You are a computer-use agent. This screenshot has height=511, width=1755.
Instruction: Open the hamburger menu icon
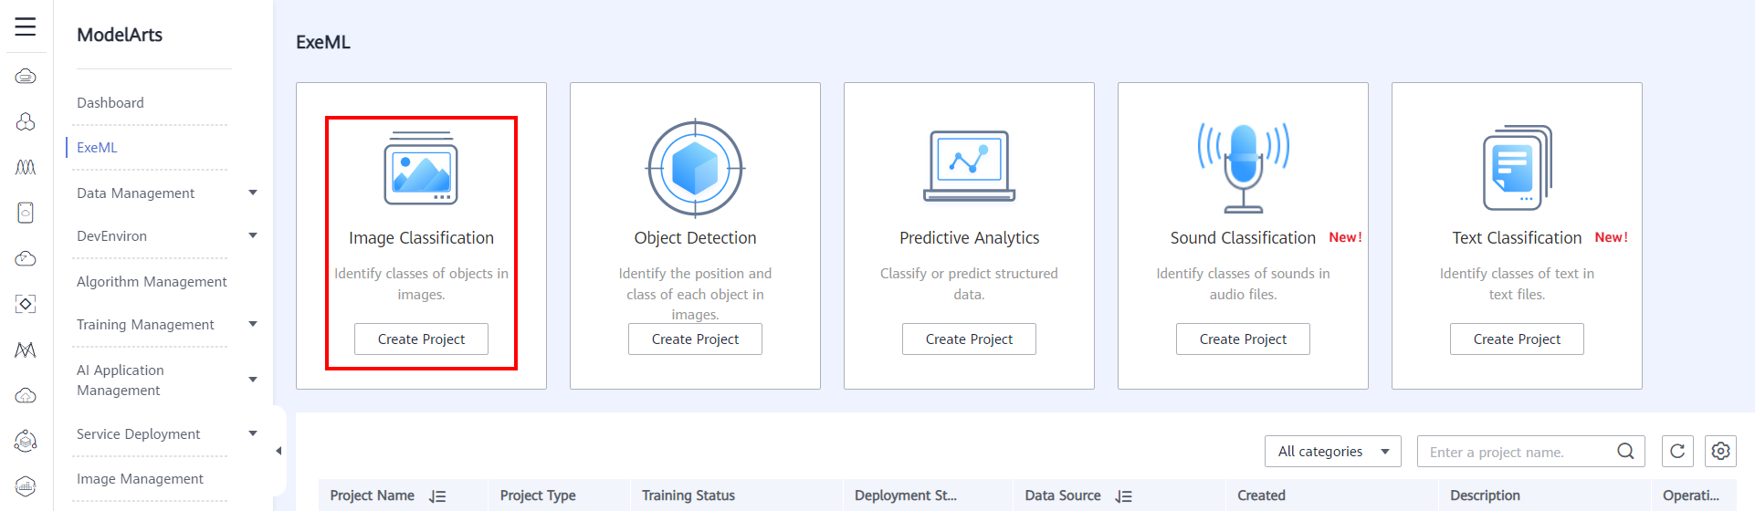(x=26, y=26)
